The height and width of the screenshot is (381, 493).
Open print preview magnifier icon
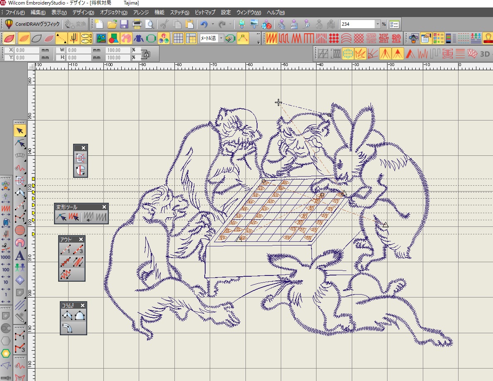[x=150, y=24]
